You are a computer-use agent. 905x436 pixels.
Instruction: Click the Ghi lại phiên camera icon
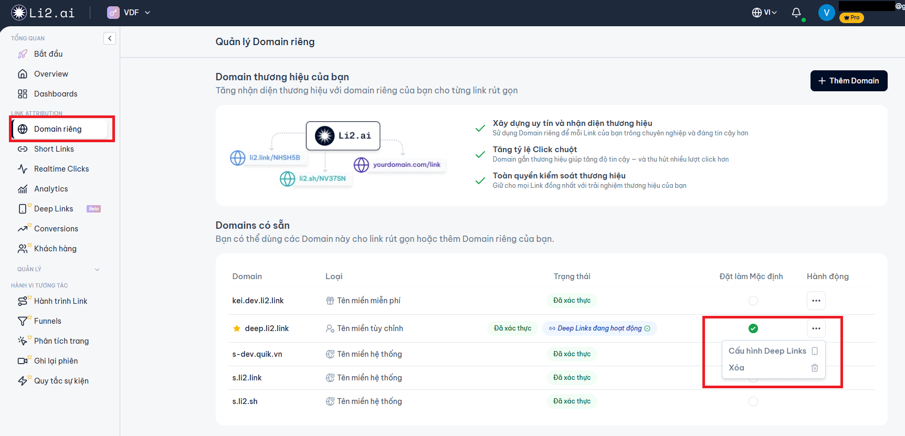click(x=23, y=361)
